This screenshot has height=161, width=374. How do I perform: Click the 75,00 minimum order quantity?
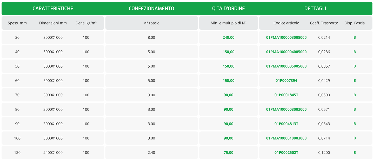point(229,152)
